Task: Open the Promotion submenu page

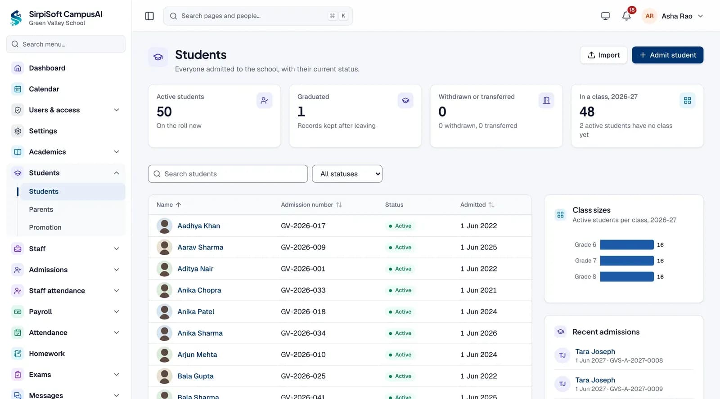Action: pos(72,227)
